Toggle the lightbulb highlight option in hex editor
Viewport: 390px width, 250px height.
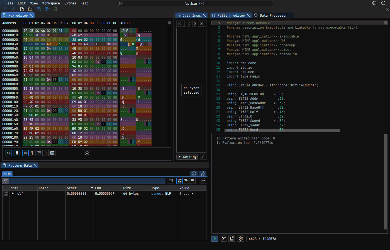pos(17,153)
